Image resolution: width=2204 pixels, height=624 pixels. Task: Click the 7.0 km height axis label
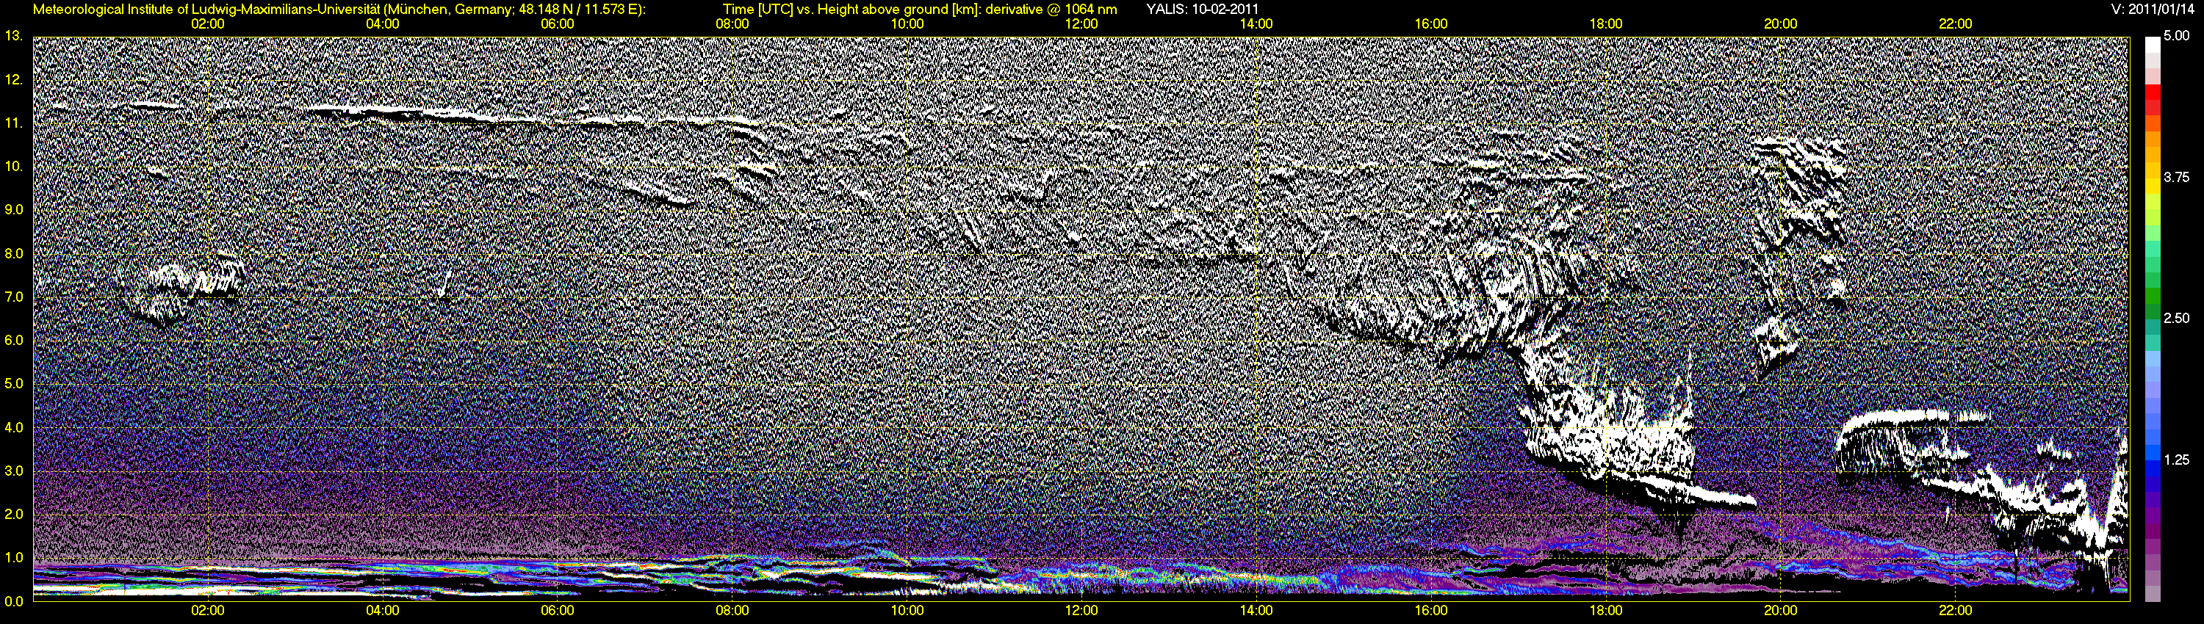point(14,297)
